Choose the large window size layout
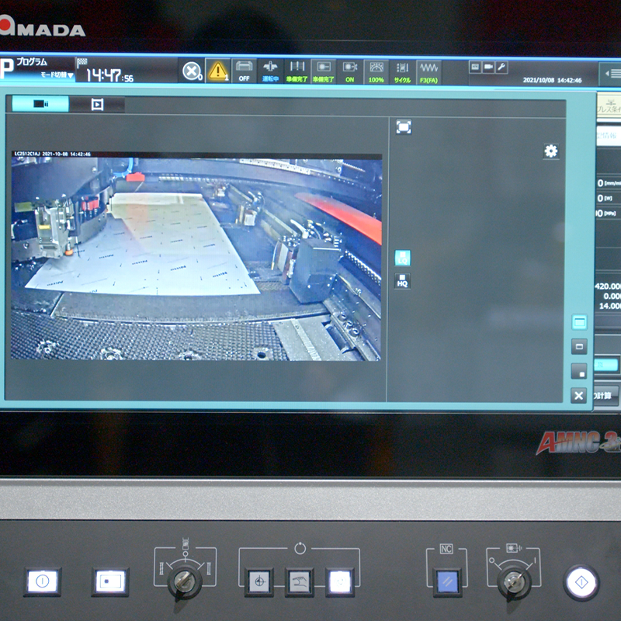This screenshot has height=621, width=621. (x=579, y=322)
